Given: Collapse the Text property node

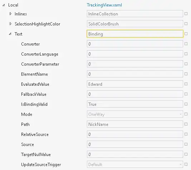Looking at the screenshot, I should (x=10, y=34).
